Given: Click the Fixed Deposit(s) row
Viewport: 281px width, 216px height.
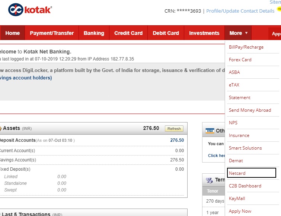Looking at the screenshot, I should point(92,169).
